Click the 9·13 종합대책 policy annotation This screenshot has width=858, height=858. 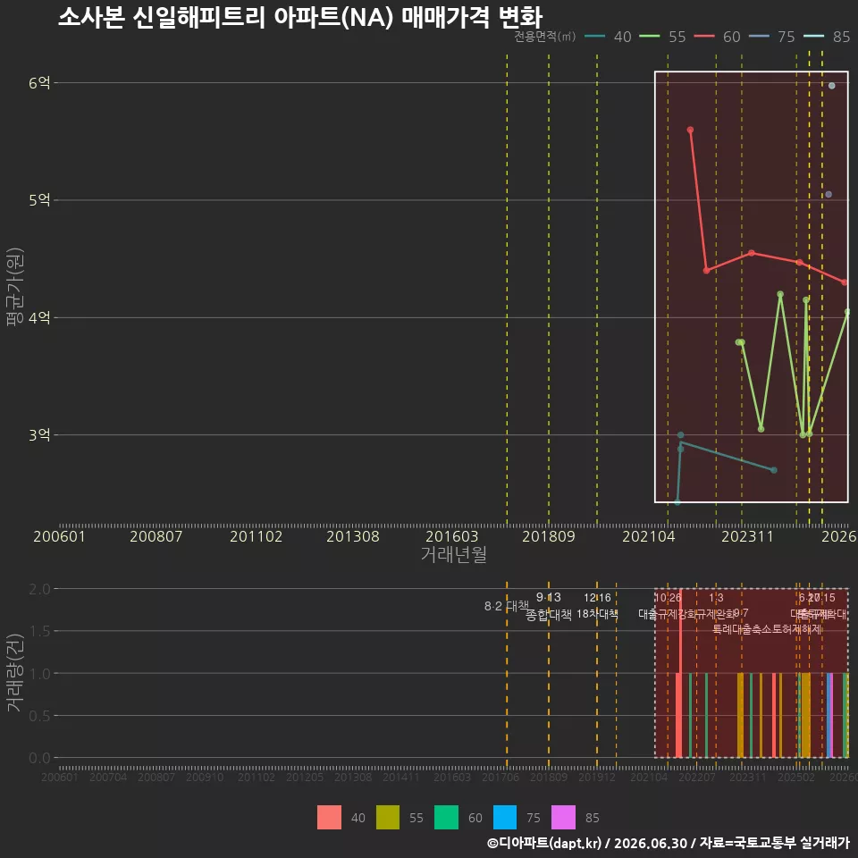(x=548, y=606)
